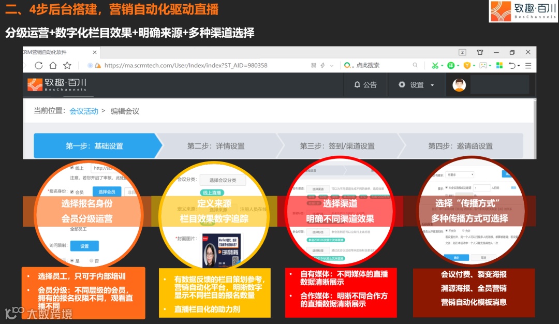Click the 选择渠道 button

[x=318, y=189]
